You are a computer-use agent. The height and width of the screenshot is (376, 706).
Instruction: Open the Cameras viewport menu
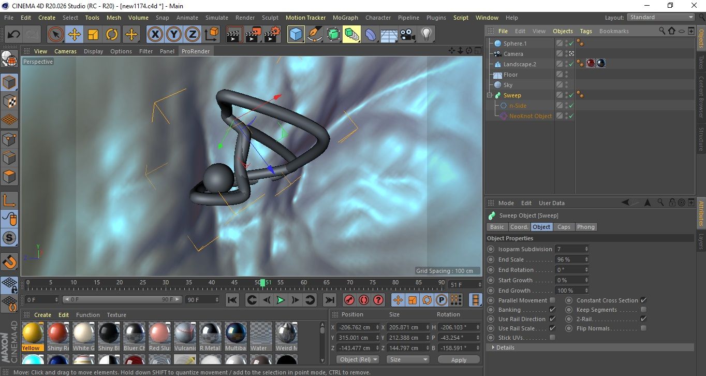(65, 51)
